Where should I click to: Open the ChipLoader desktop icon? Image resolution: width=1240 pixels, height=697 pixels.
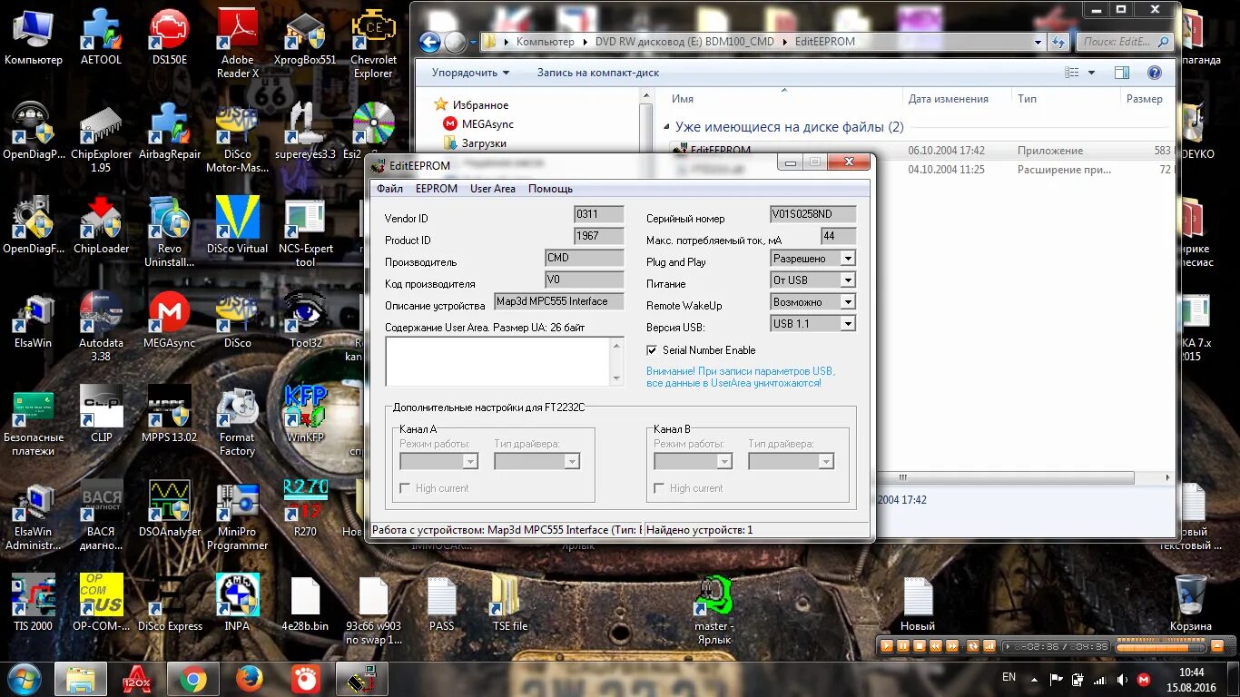(x=101, y=227)
